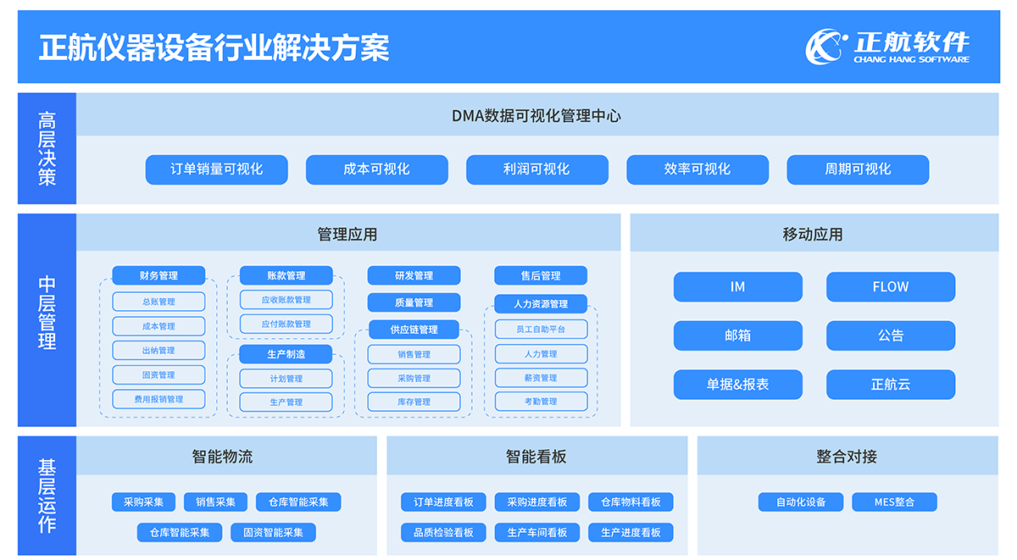Select the MES整合 button
Viewport: 1017px width, 560px height.
point(894,502)
